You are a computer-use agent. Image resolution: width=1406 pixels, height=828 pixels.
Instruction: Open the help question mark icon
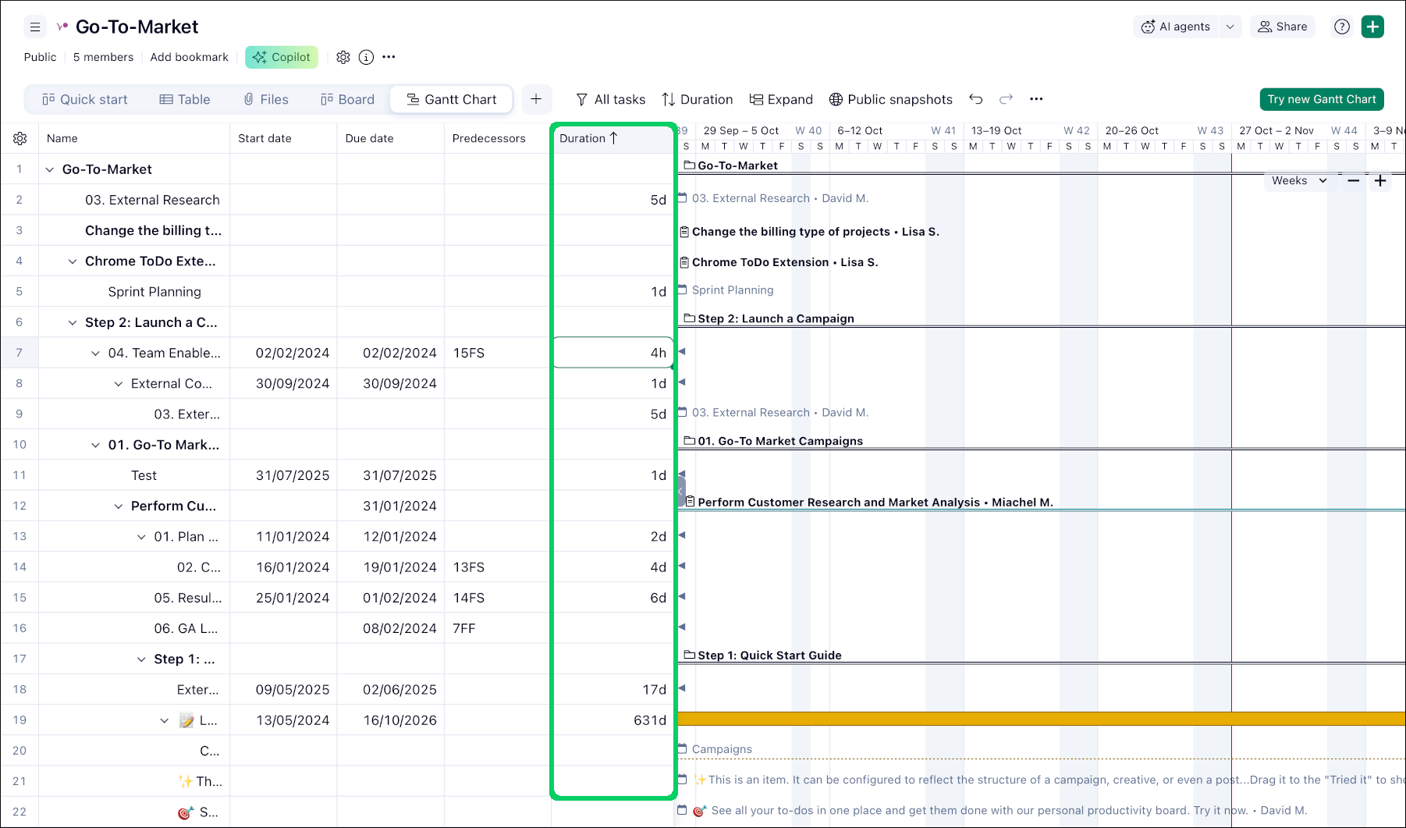[x=1341, y=27]
